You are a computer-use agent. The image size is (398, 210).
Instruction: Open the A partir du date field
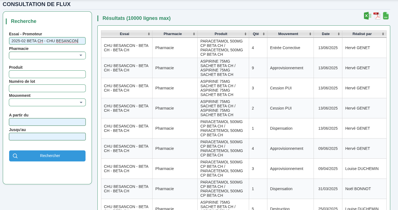tap(47, 122)
